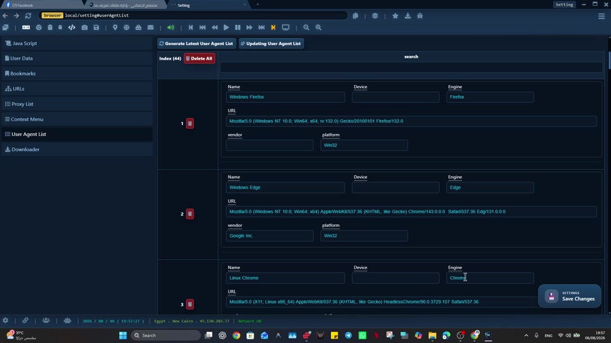611x343 pixels.
Task: Click the bug debug icon
Action: point(419,15)
